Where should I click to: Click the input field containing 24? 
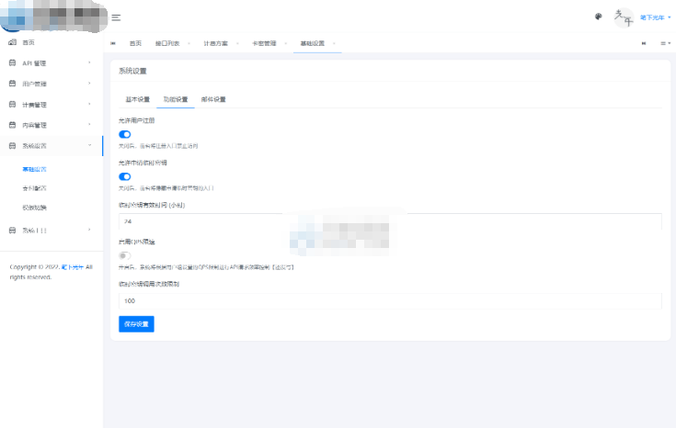(x=390, y=221)
